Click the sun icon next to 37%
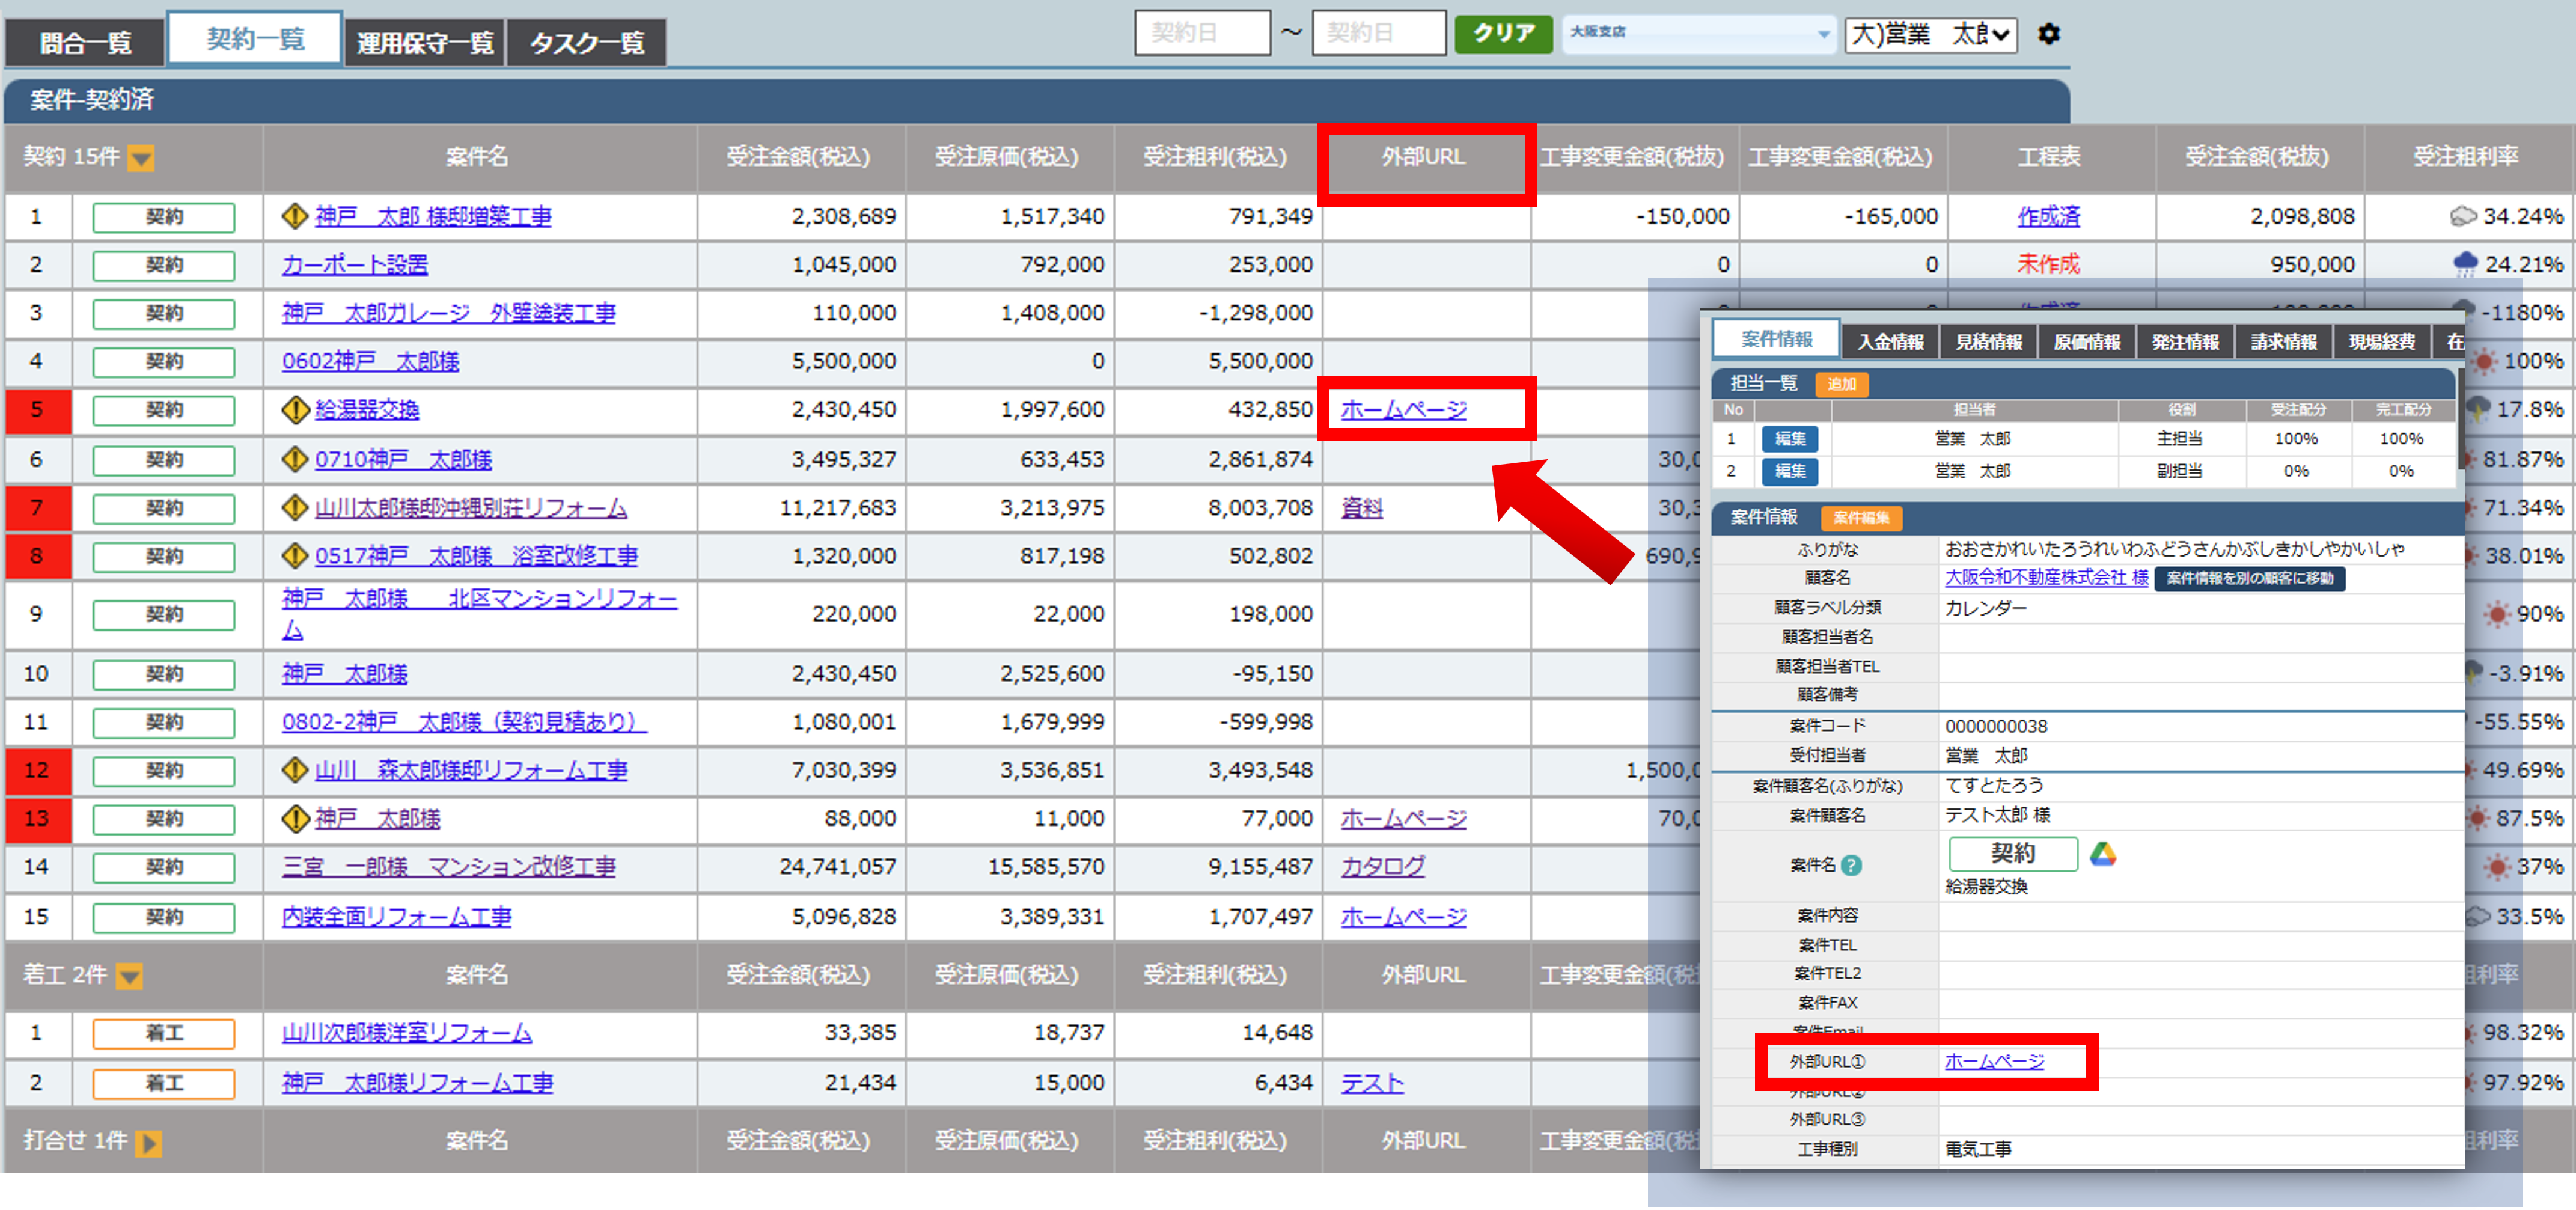Screen dimensions: 2576x1210 pos(2497,866)
